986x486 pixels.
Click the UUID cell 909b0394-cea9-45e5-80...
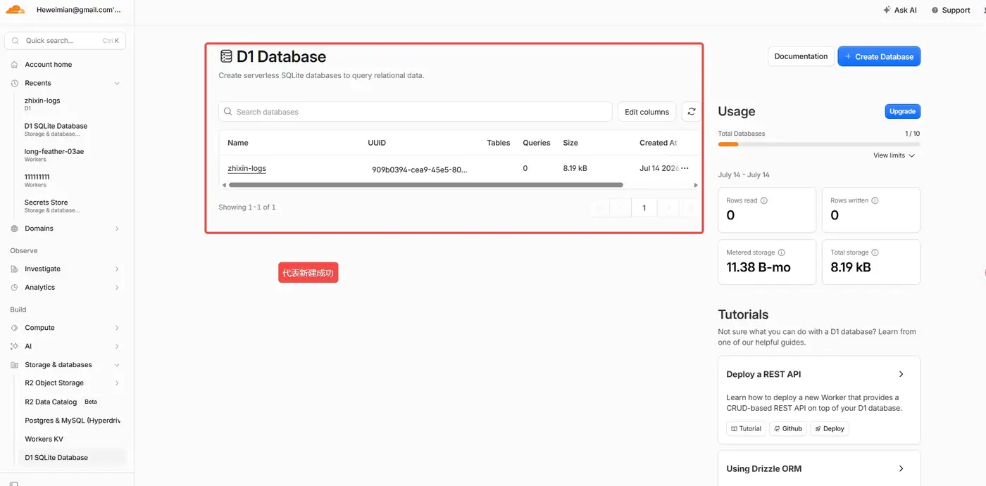pos(420,170)
